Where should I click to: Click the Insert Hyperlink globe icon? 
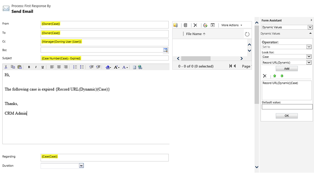(140, 67)
